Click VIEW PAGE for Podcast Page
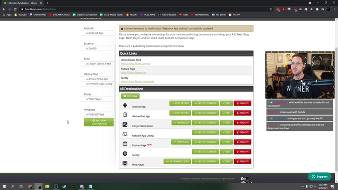Screen dimensions: 338x190 [x=181, y=142]
